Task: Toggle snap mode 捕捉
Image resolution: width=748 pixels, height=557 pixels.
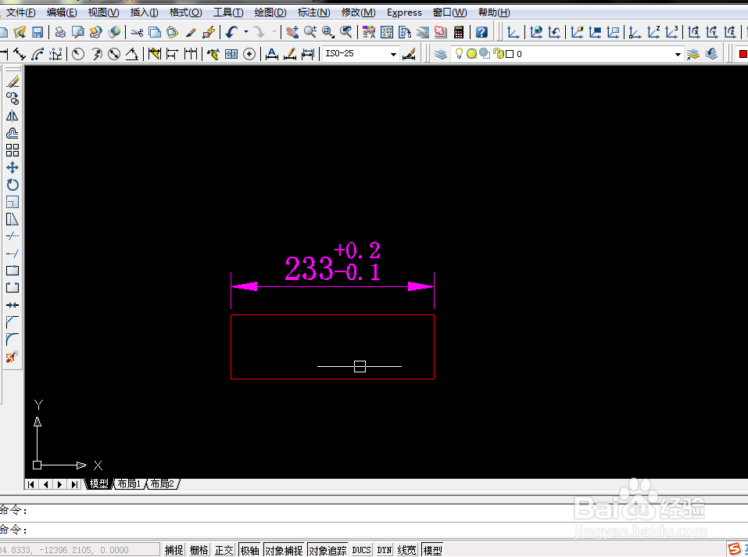Action: coord(174,550)
